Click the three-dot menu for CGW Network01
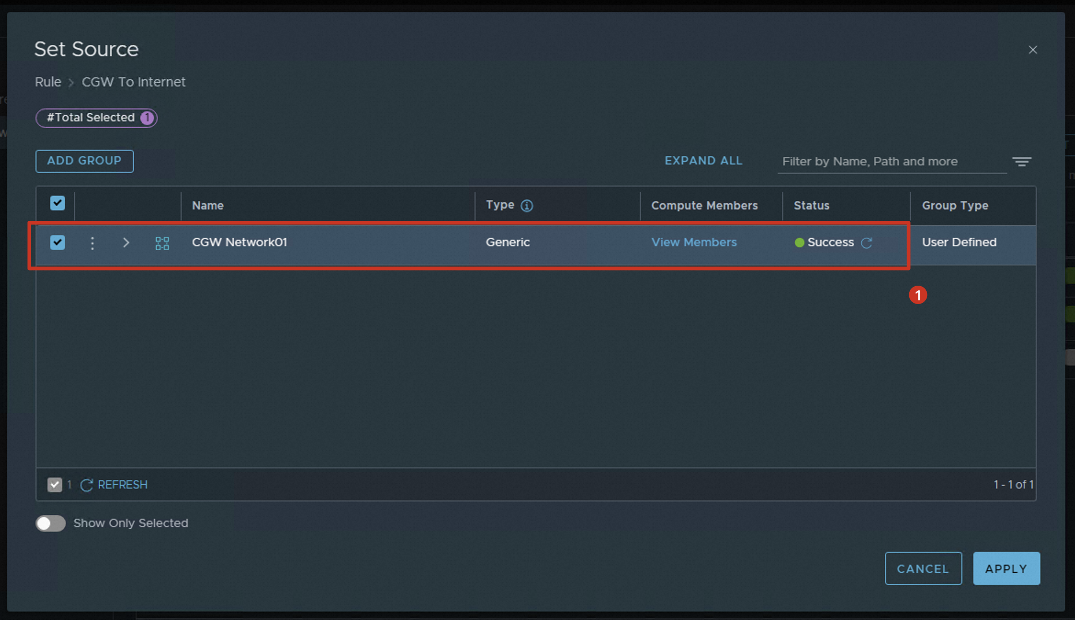1075x620 pixels. pyautogui.click(x=92, y=243)
